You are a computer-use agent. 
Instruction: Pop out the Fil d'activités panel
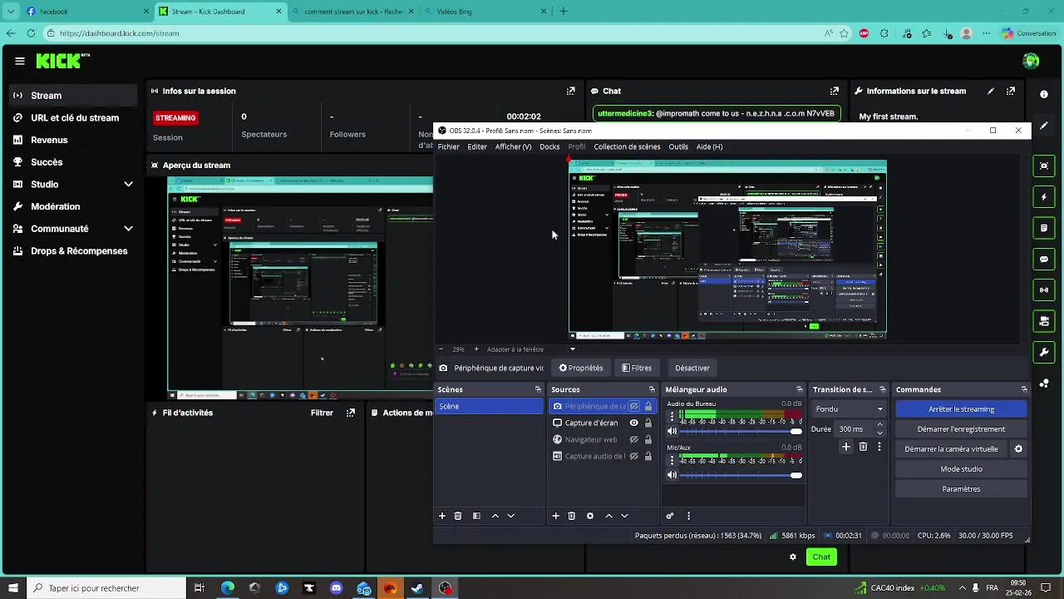351,413
